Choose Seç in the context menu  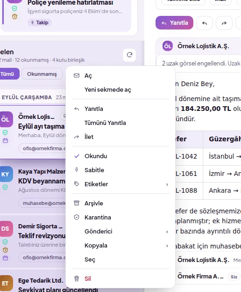(120, 260)
